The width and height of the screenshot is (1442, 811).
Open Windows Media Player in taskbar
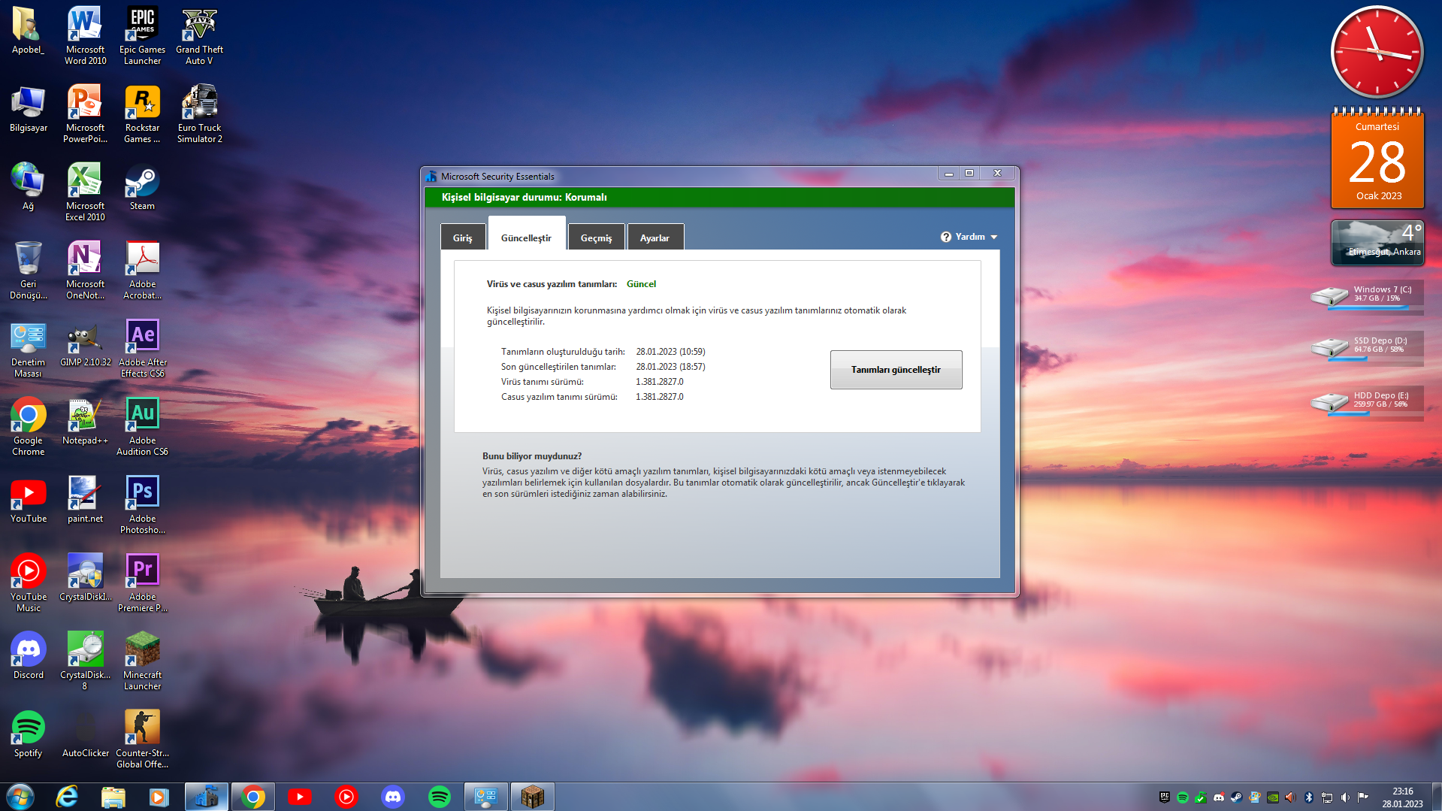click(159, 797)
